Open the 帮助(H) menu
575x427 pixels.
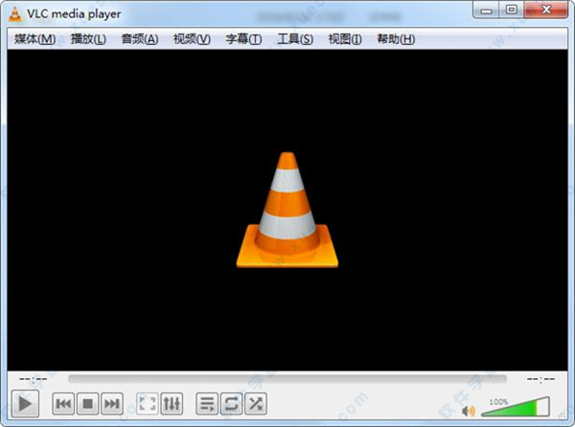(x=396, y=39)
